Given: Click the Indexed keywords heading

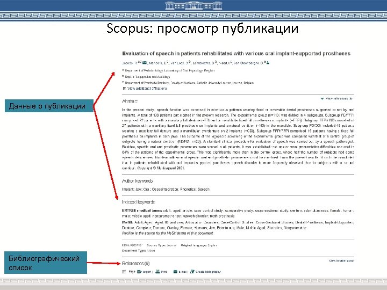Looking at the screenshot, I should 139,202.
